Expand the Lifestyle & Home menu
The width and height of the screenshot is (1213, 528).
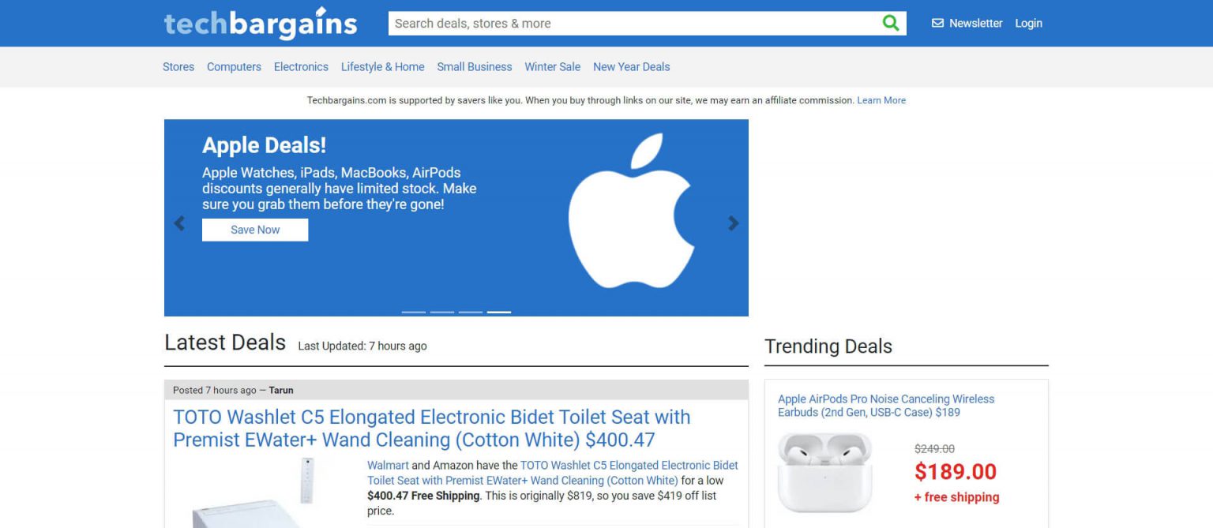(382, 67)
